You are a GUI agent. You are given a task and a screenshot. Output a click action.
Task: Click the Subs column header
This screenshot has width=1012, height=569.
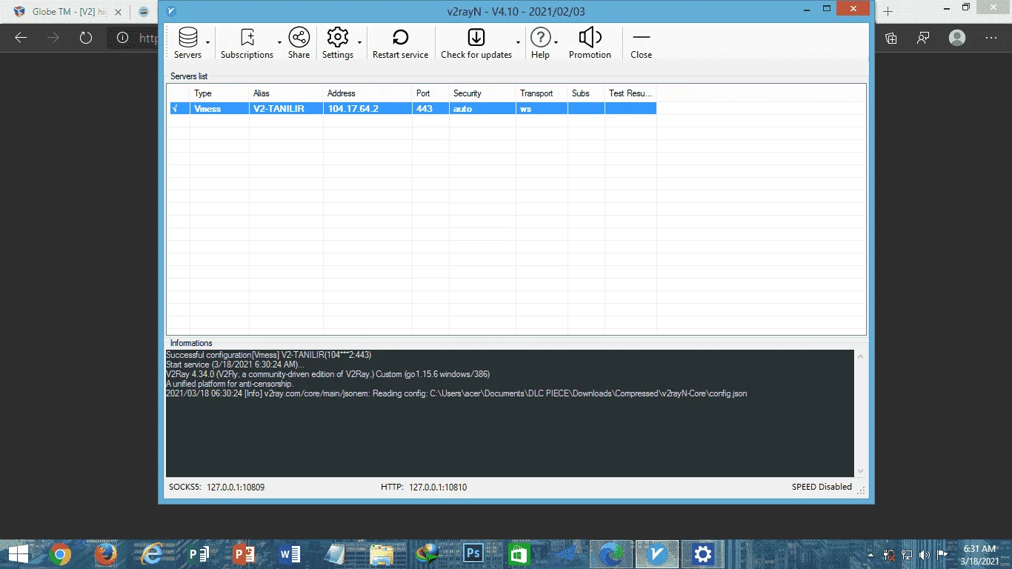(x=586, y=93)
